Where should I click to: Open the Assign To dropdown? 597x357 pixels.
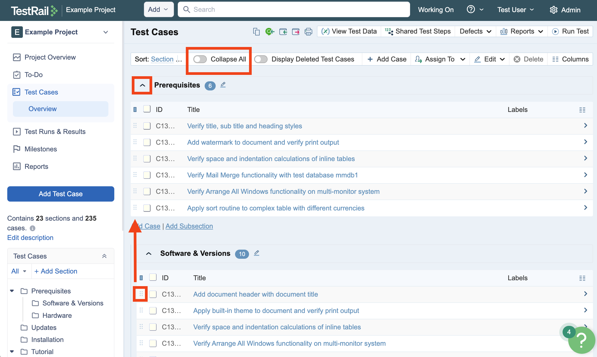(x=440, y=59)
